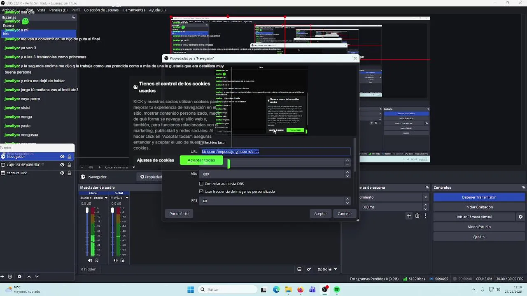Adjust Audio del escritorio volume fader
The height and width of the screenshot is (296, 527).
point(87,210)
